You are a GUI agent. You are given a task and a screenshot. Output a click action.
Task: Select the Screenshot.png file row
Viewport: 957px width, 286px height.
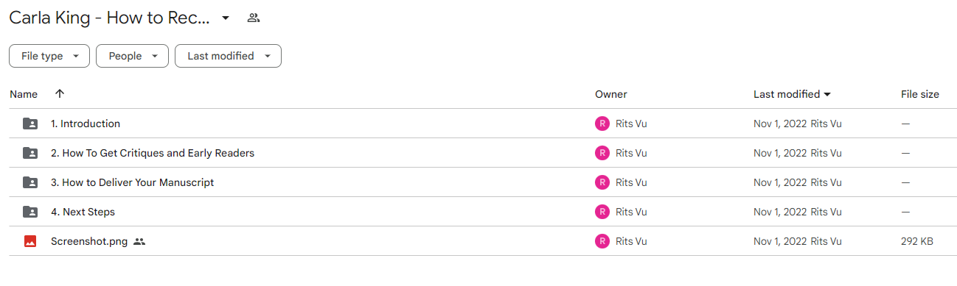(x=483, y=241)
